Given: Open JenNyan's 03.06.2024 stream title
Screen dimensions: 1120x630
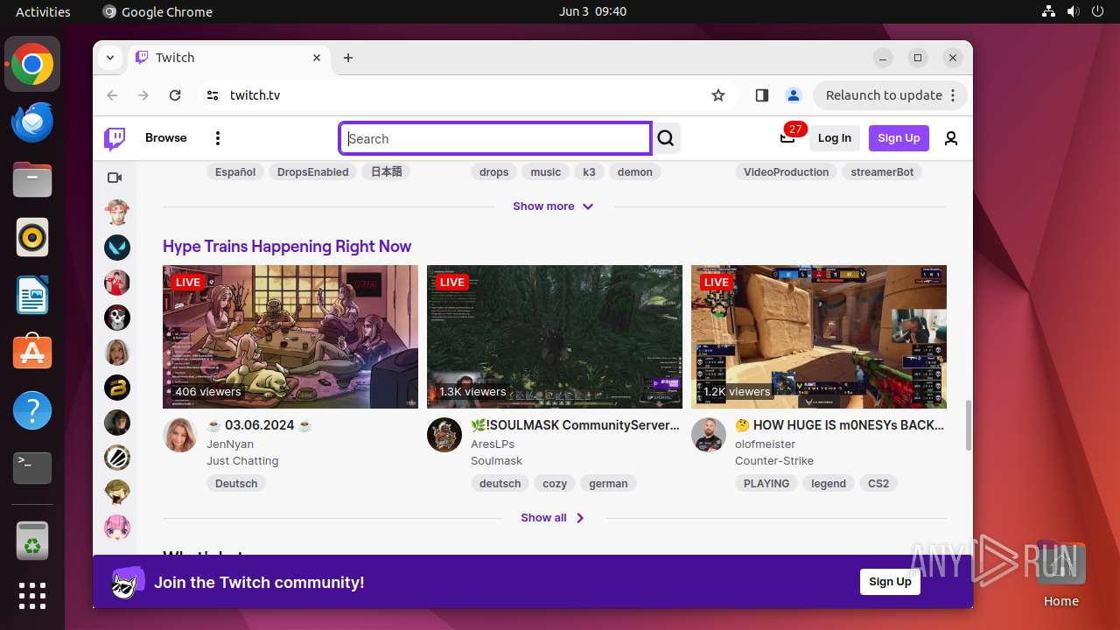Looking at the screenshot, I should coord(259,425).
